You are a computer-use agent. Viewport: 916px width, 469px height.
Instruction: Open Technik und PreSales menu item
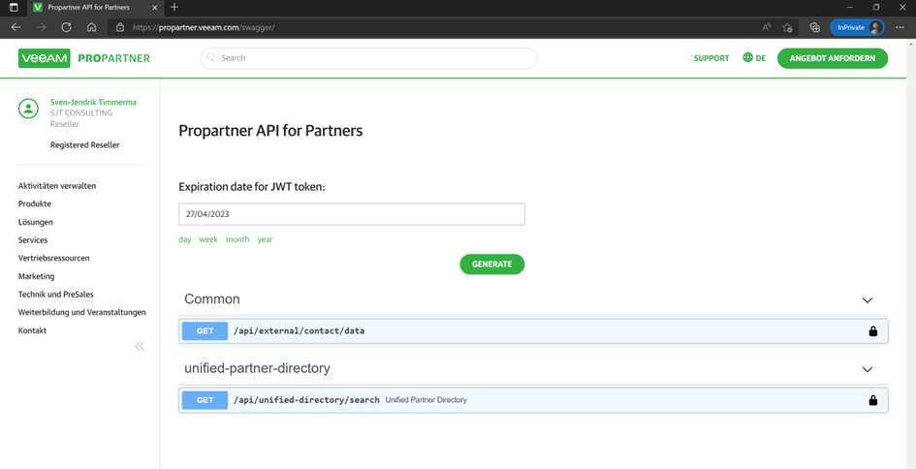tap(56, 295)
